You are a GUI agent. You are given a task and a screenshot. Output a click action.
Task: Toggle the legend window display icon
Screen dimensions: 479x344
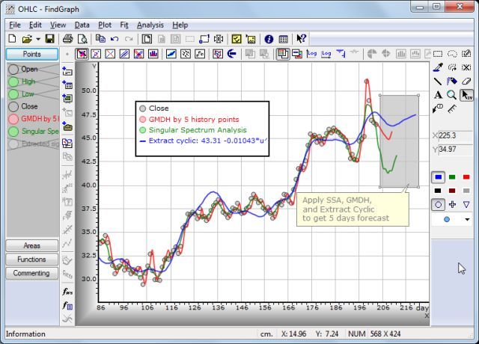(283, 54)
